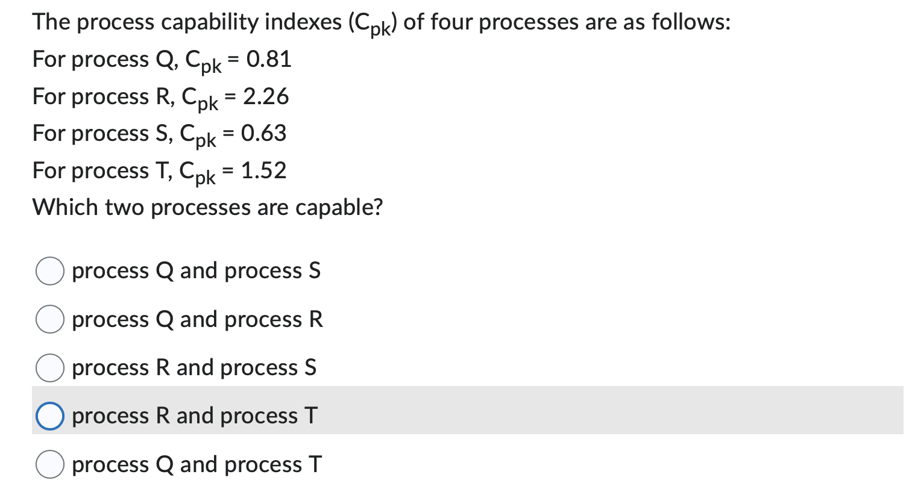Select radio button for process R and process S
Viewport: 909px width, 495px height.
coord(50,368)
